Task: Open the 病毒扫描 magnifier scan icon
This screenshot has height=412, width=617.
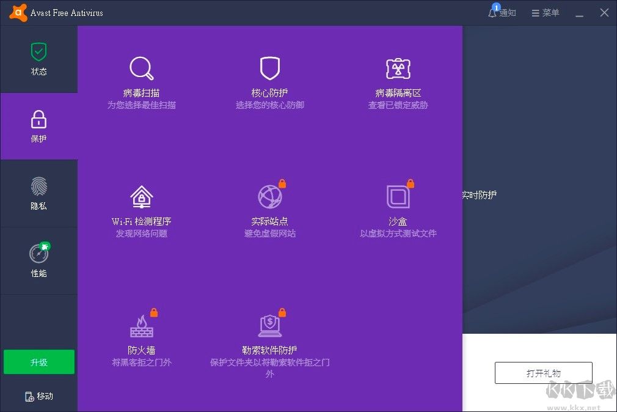Action: tap(141, 68)
